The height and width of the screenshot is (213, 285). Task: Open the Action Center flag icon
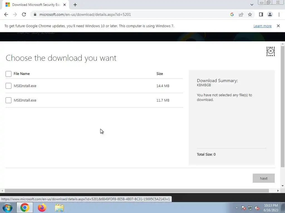coord(244,208)
